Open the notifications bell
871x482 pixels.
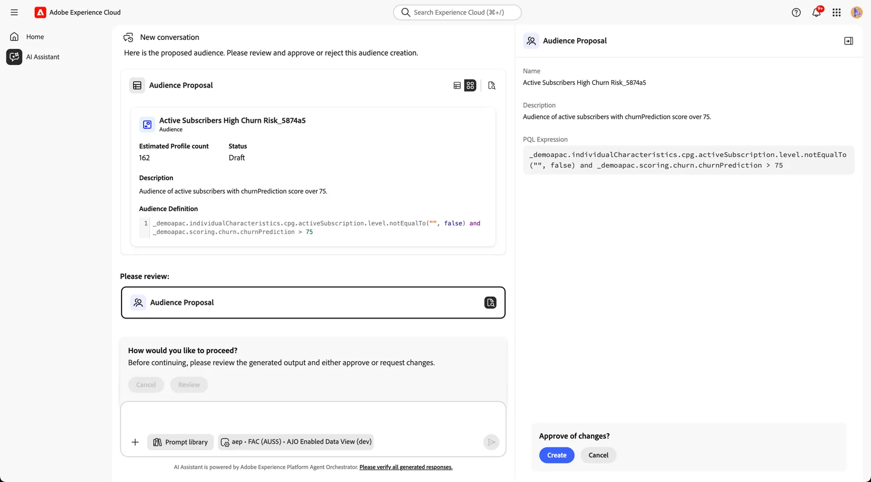(x=817, y=13)
